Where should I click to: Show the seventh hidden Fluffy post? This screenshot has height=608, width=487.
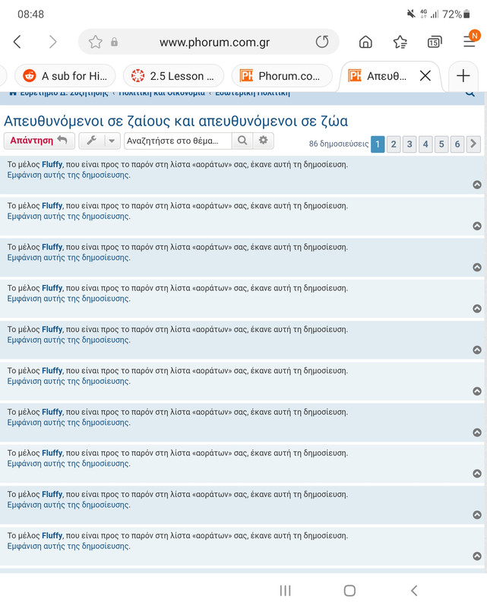pos(68,423)
